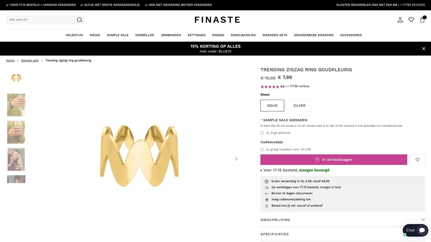Open the account icon in the header
Image resolution: width=431 pixels, height=242 pixels.
400,20
